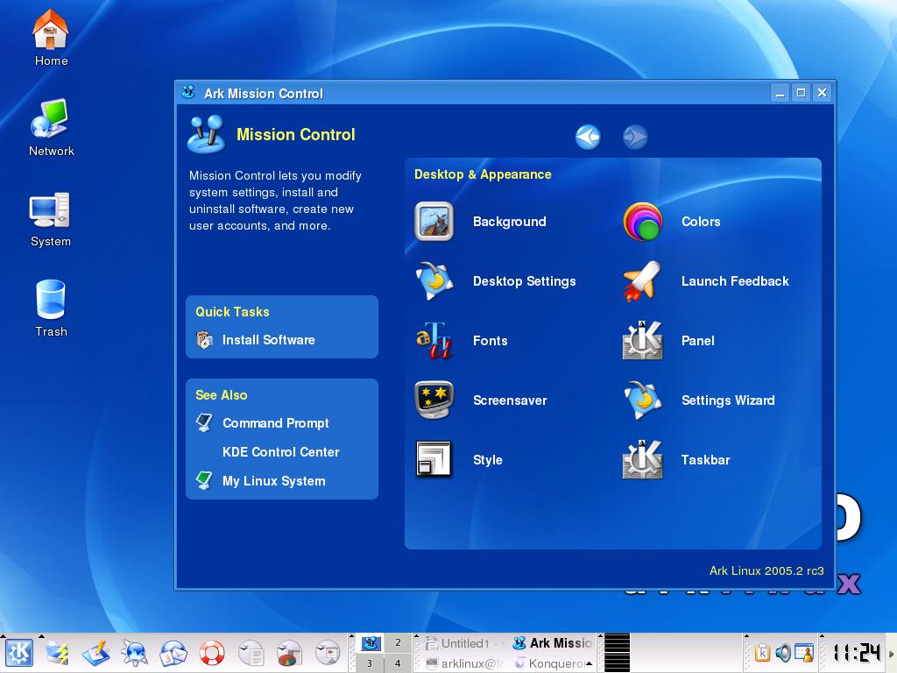Launch the spreadsheet chart icon in panel
The width and height of the screenshot is (897, 673).
(289, 653)
